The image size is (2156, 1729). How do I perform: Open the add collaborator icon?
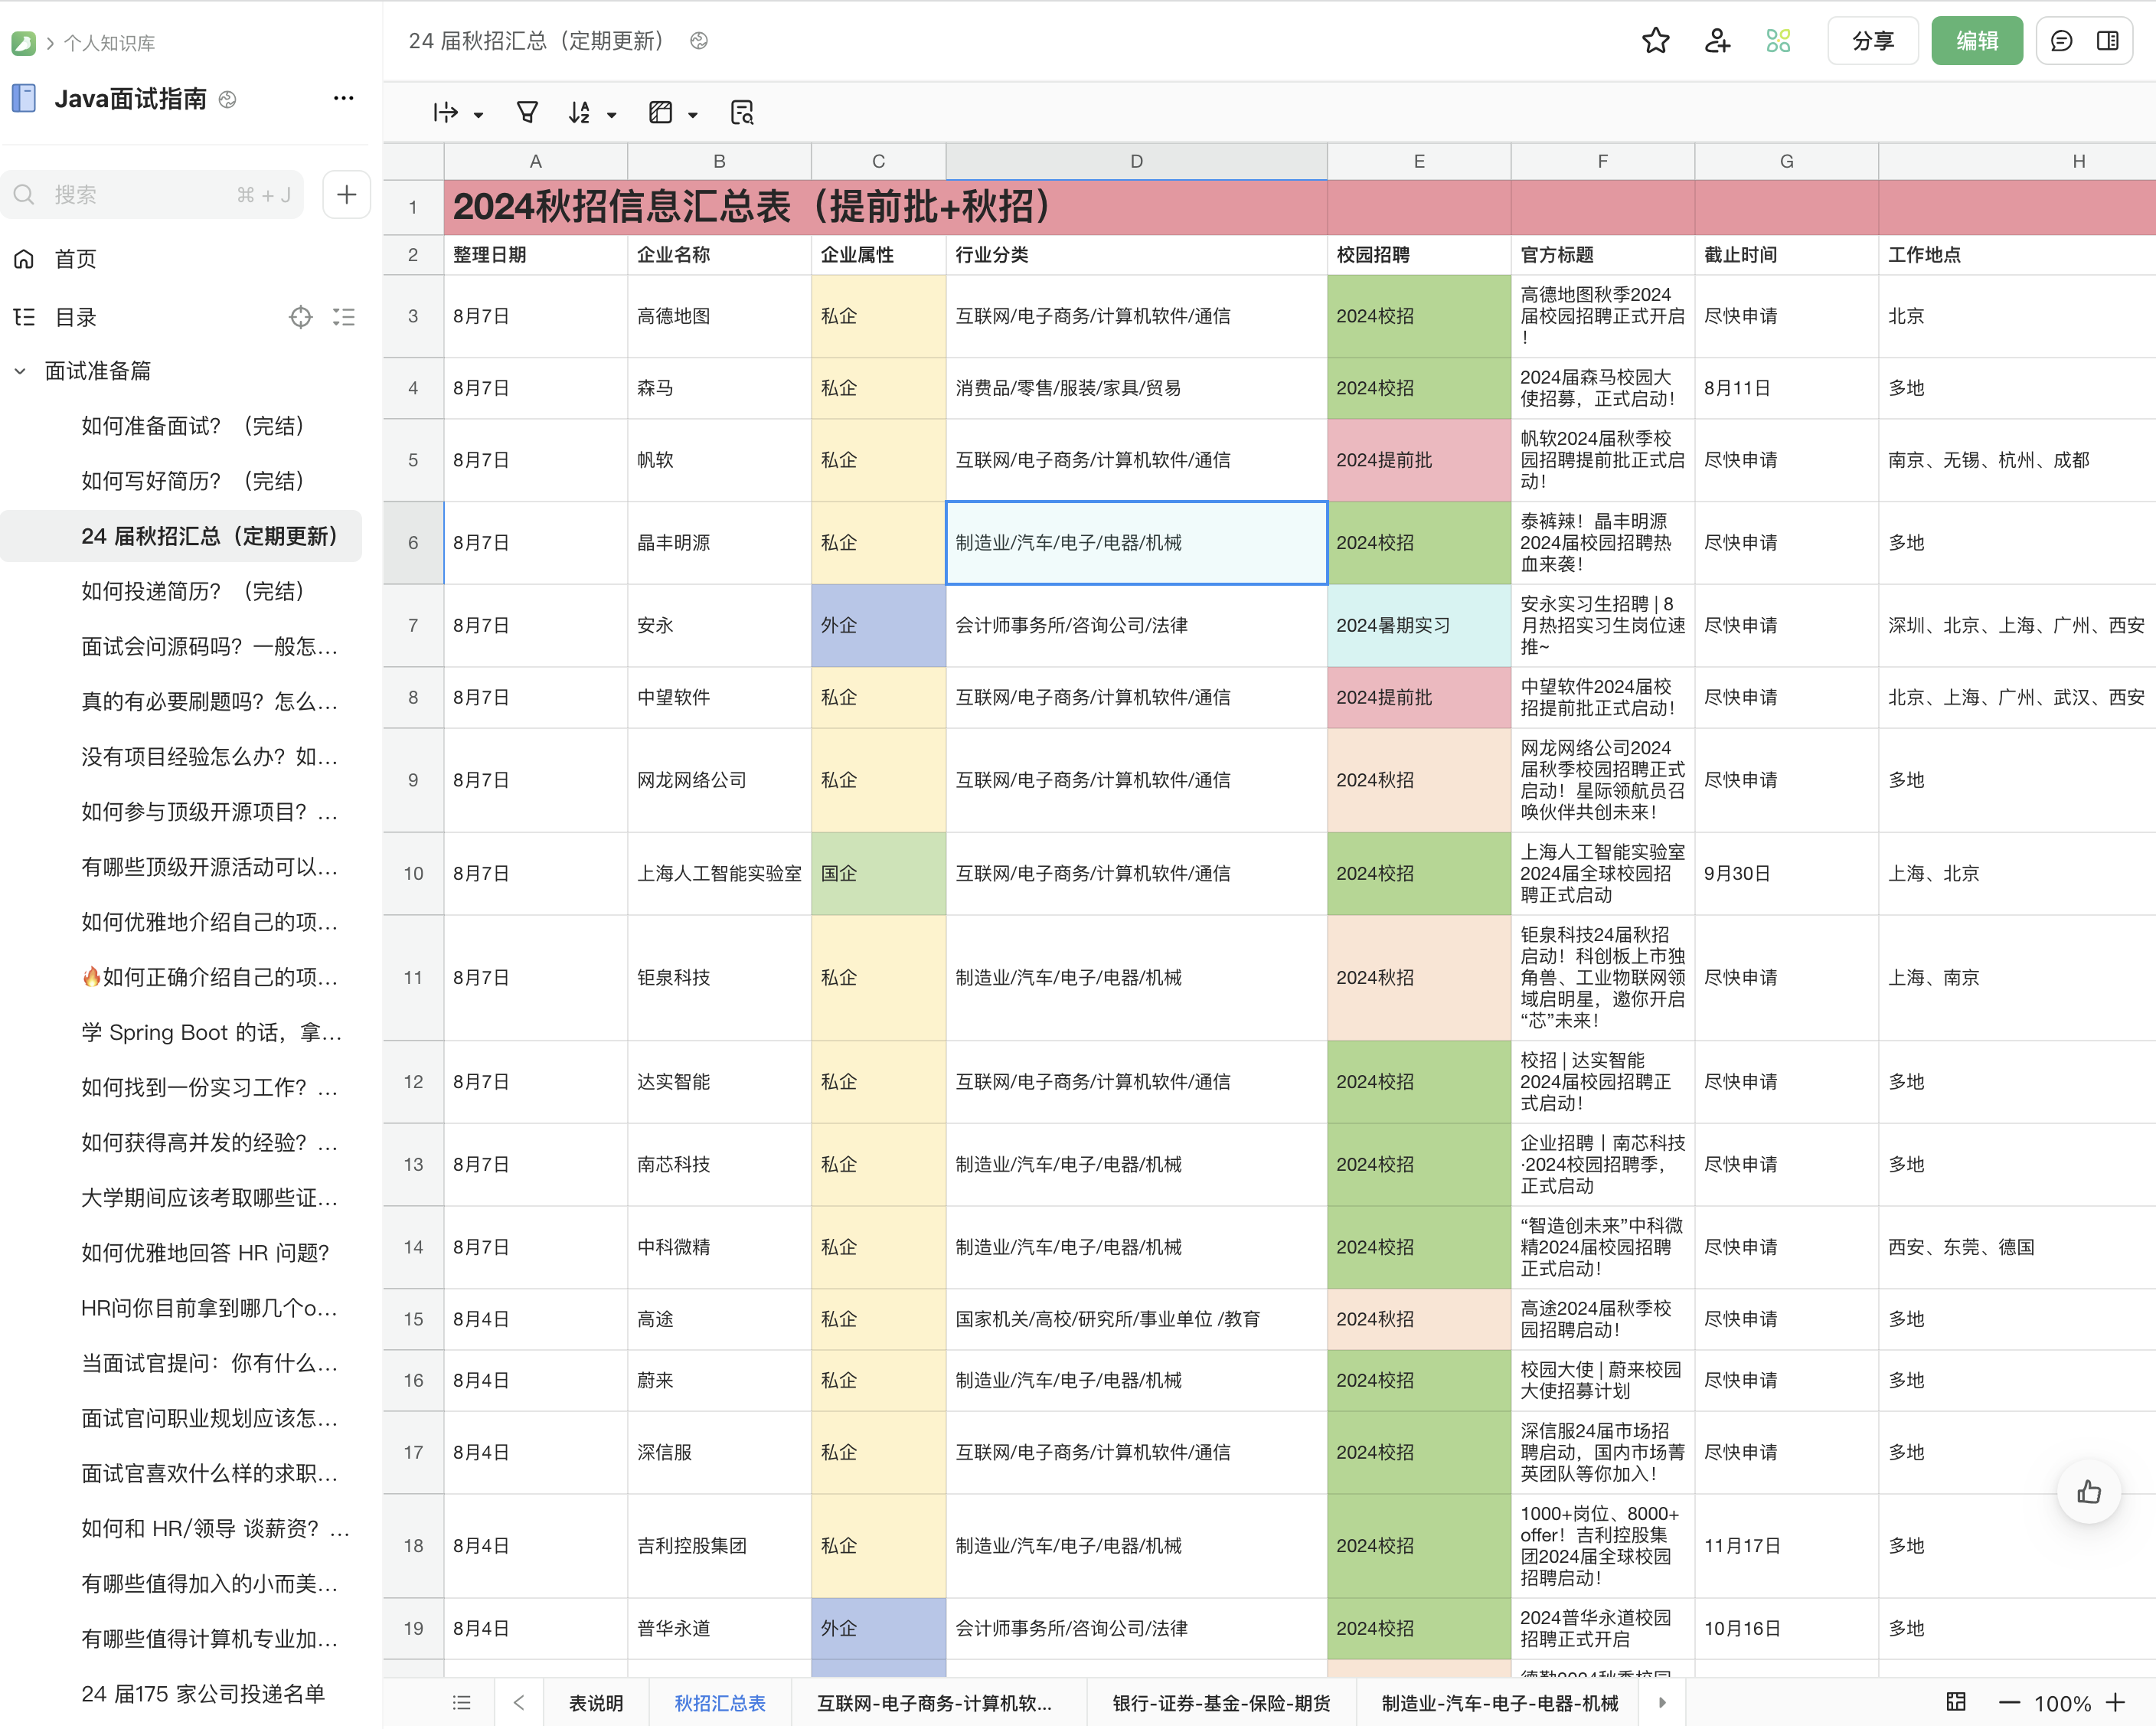point(1717,41)
